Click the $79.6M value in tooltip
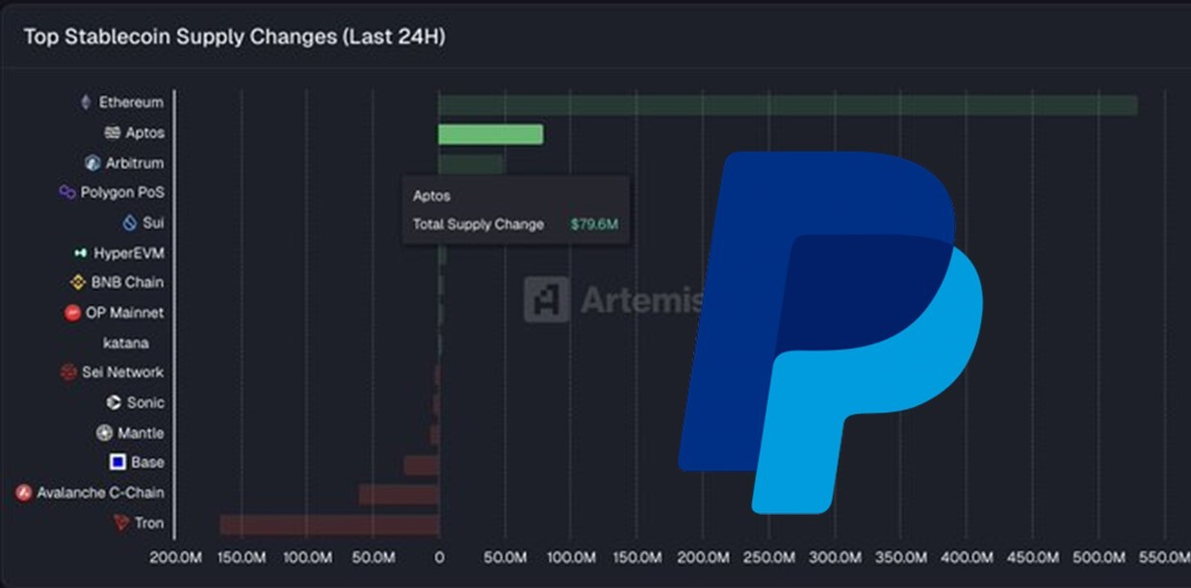Screen dimensions: 1191x588 pos(594,224)
